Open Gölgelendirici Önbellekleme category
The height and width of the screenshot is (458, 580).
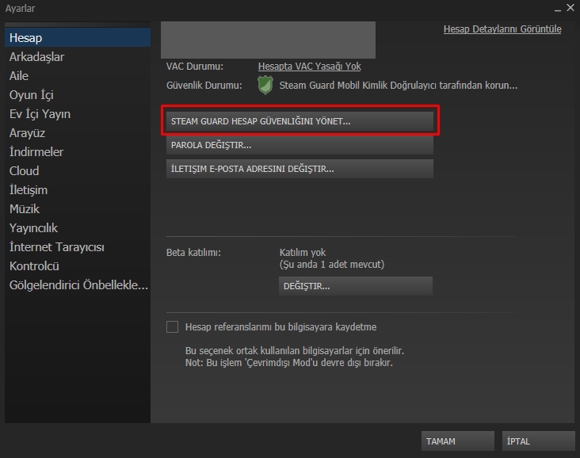(x=78, y=285)
